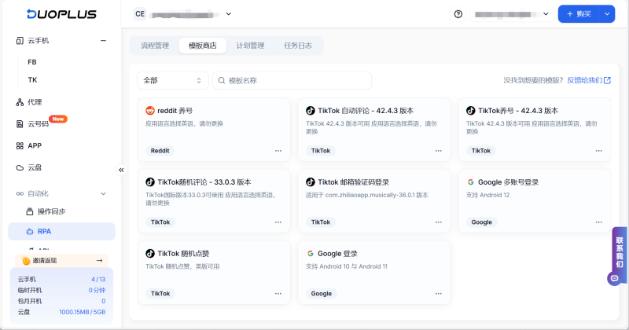This screenshot has width=629, height=330.
Task: Open the three-dot menu on Google 登录 card
Action: point(438,293)
